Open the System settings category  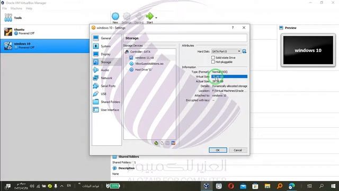tap(106, 46)
